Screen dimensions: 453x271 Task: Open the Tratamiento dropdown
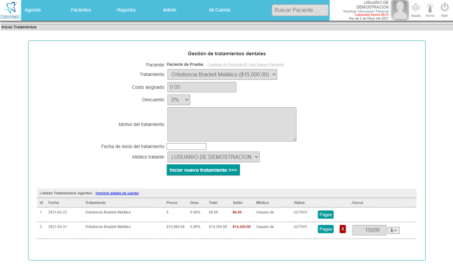click(222, 75)
